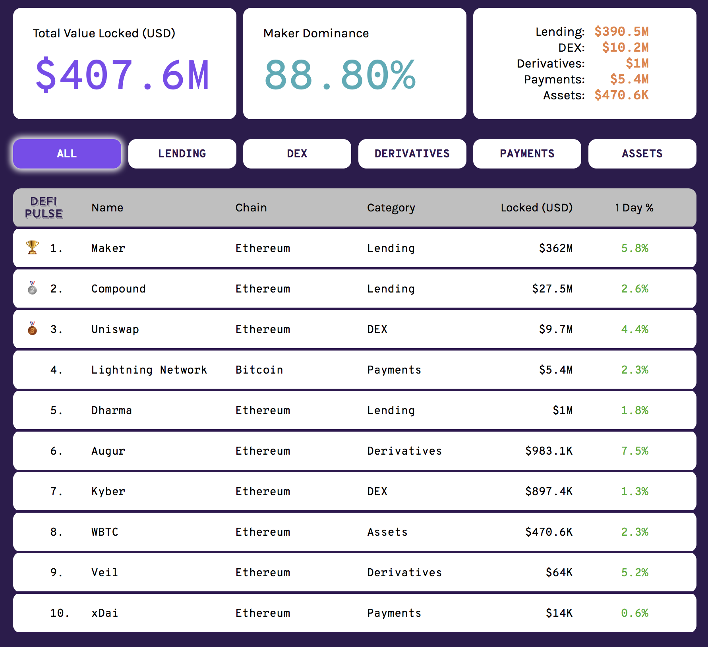Click the Name column header
Screen dimensions: 708x647
pos(107,207)
